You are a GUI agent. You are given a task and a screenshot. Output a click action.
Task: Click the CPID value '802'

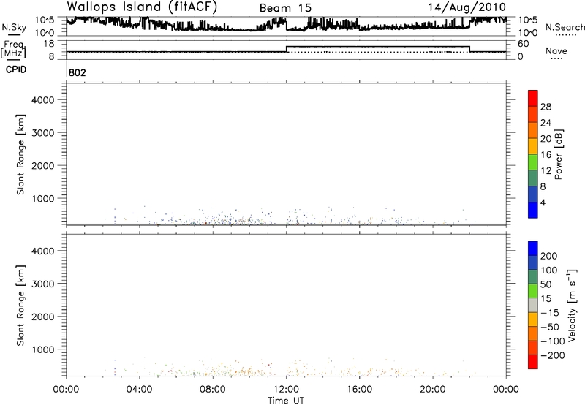click(x=78, y=72)
